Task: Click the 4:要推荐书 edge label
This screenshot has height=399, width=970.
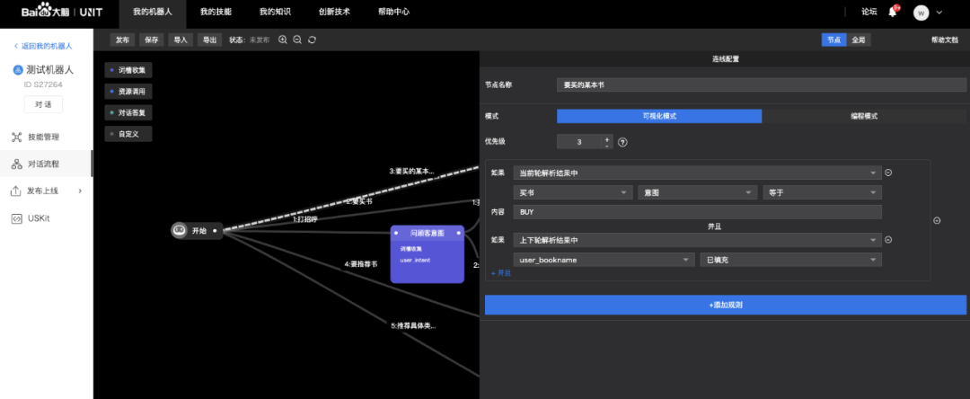Action: [361, 264]
